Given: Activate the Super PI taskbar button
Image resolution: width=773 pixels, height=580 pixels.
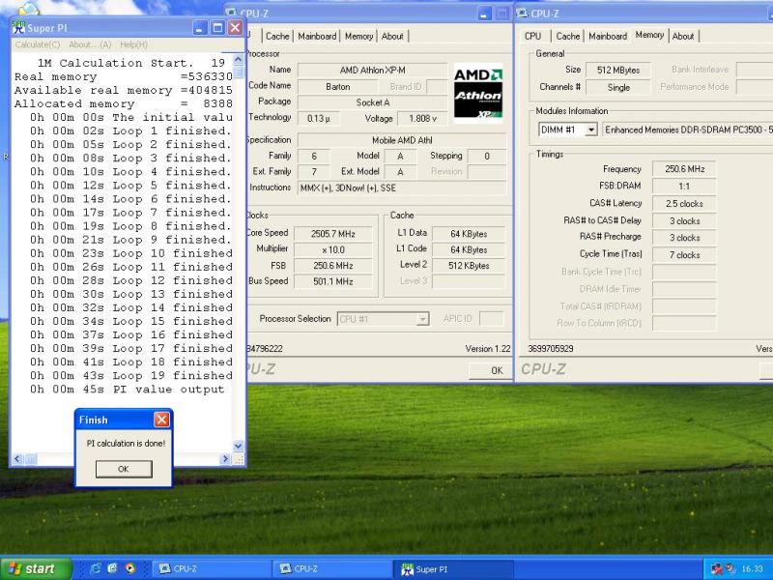Looking at the screenshot, I should [x=453, y=568].
